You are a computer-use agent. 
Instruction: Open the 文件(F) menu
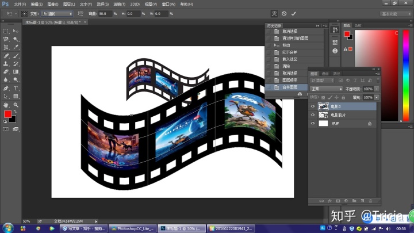[x=20, y=4]
